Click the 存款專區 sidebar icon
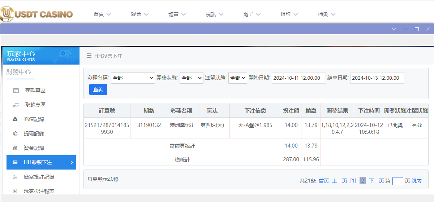The width and height of the screenshot is (434, 202). 16,90
